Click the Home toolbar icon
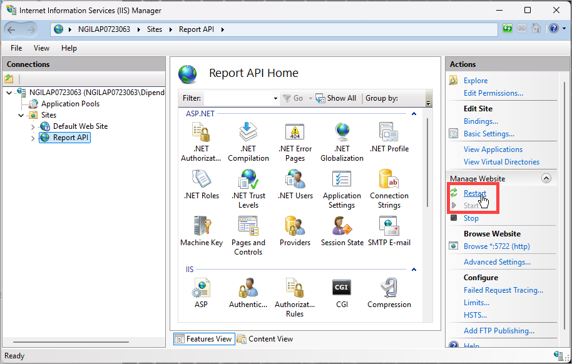572x364 pixels. point(536,28)
